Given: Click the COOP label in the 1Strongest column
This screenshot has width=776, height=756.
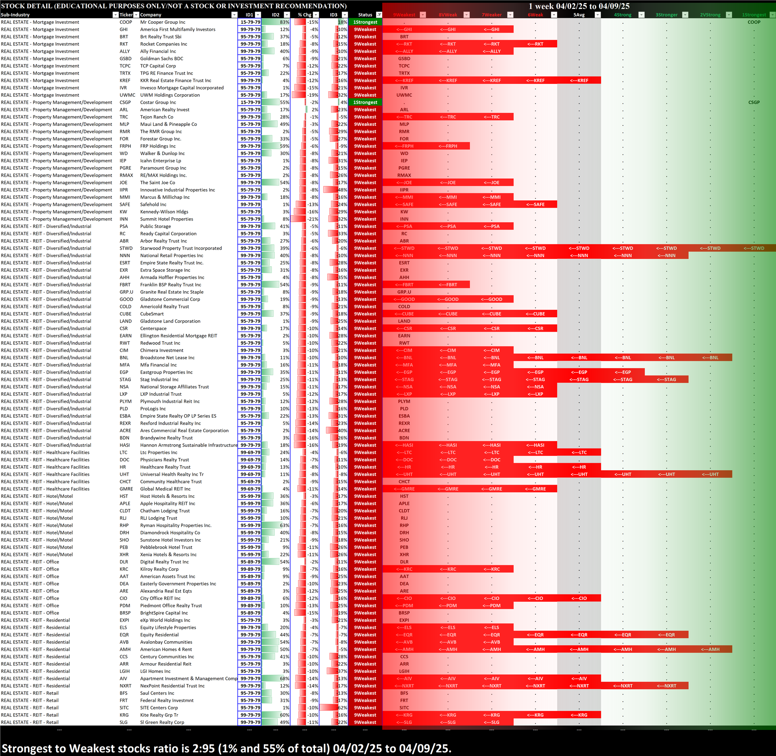Looking at the screenshot, I should [754, 22].
